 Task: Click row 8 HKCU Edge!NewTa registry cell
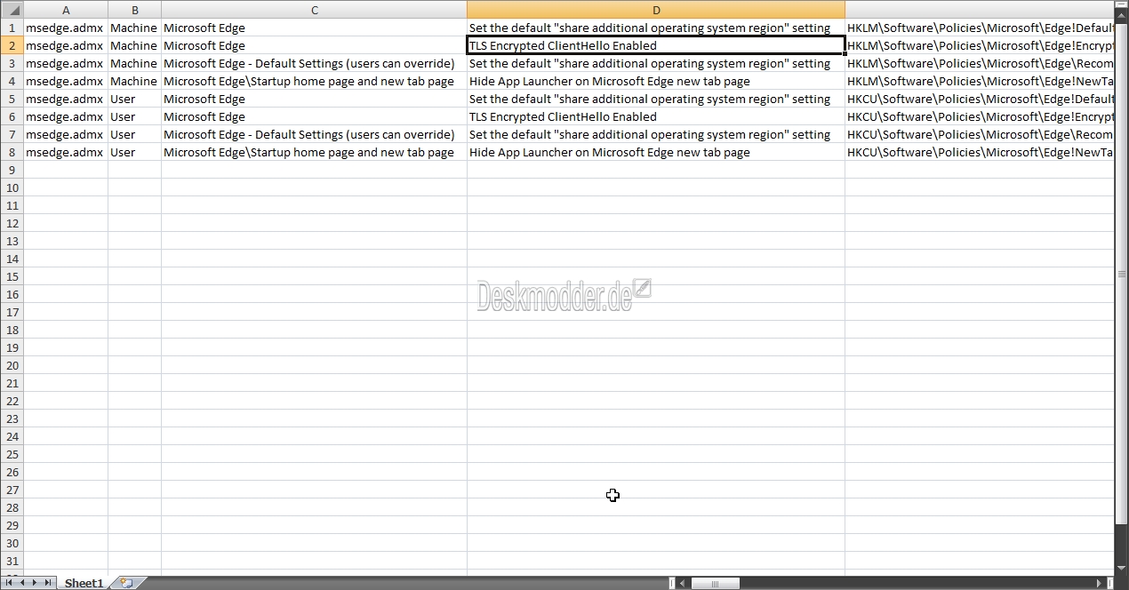980,152
